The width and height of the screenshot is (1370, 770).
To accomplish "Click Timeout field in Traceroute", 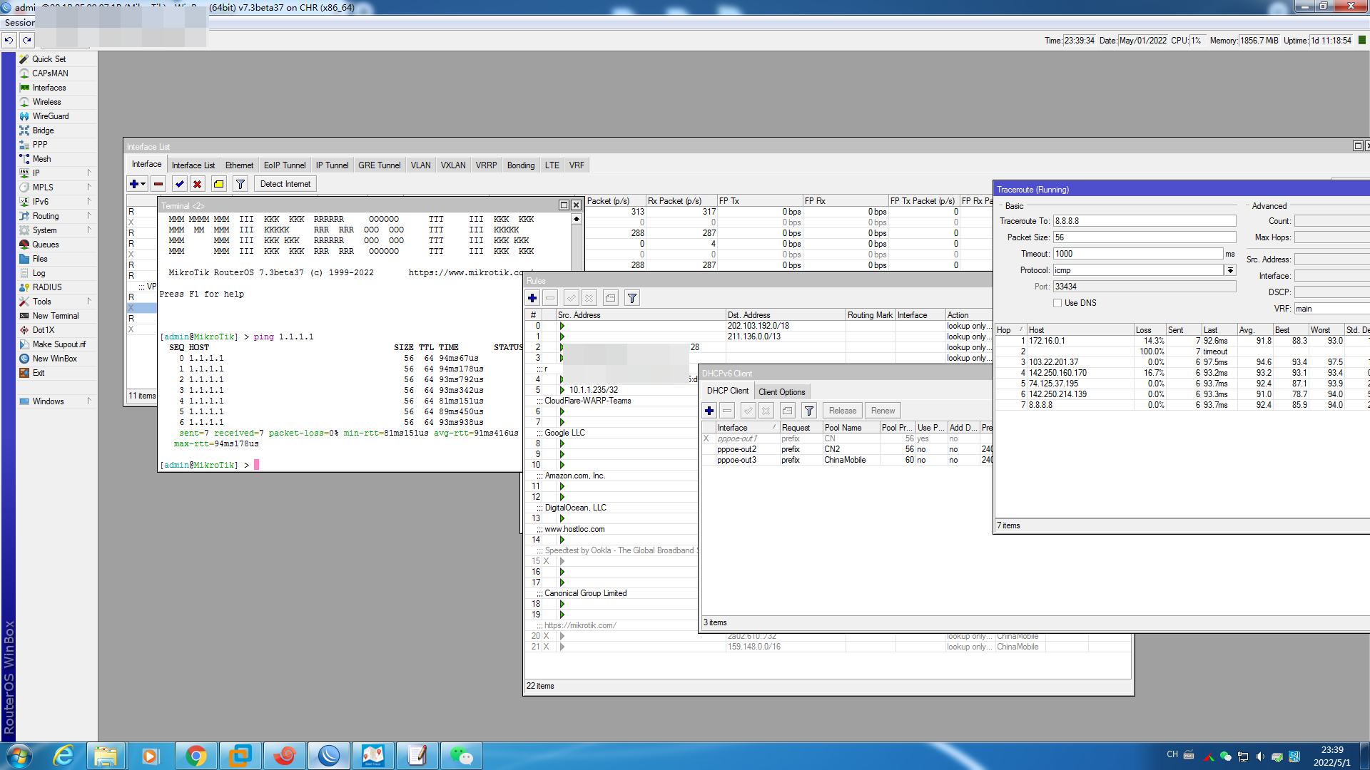I will coord(1139,254).
